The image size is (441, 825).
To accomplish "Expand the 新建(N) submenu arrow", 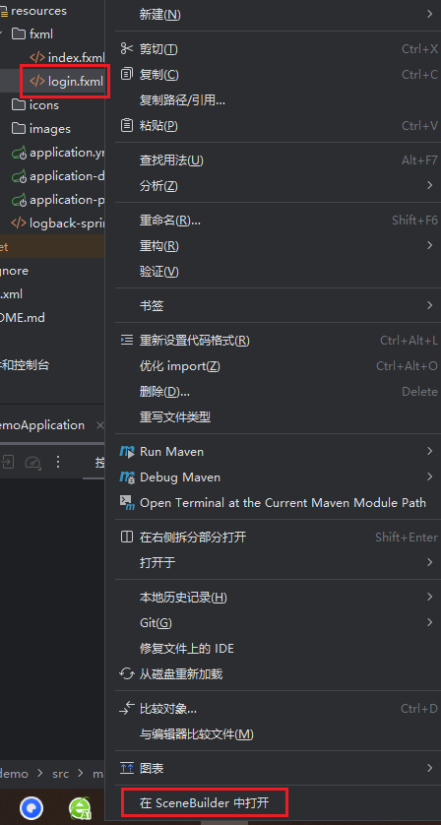I will [430, 14].
